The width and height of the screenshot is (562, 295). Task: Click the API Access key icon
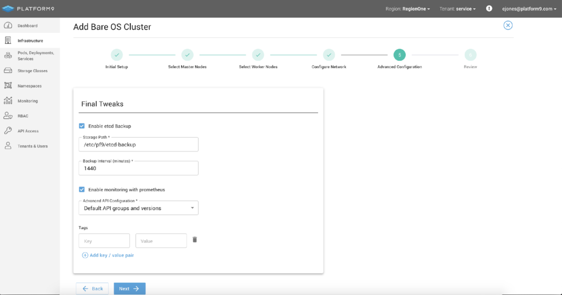(8, 131)
